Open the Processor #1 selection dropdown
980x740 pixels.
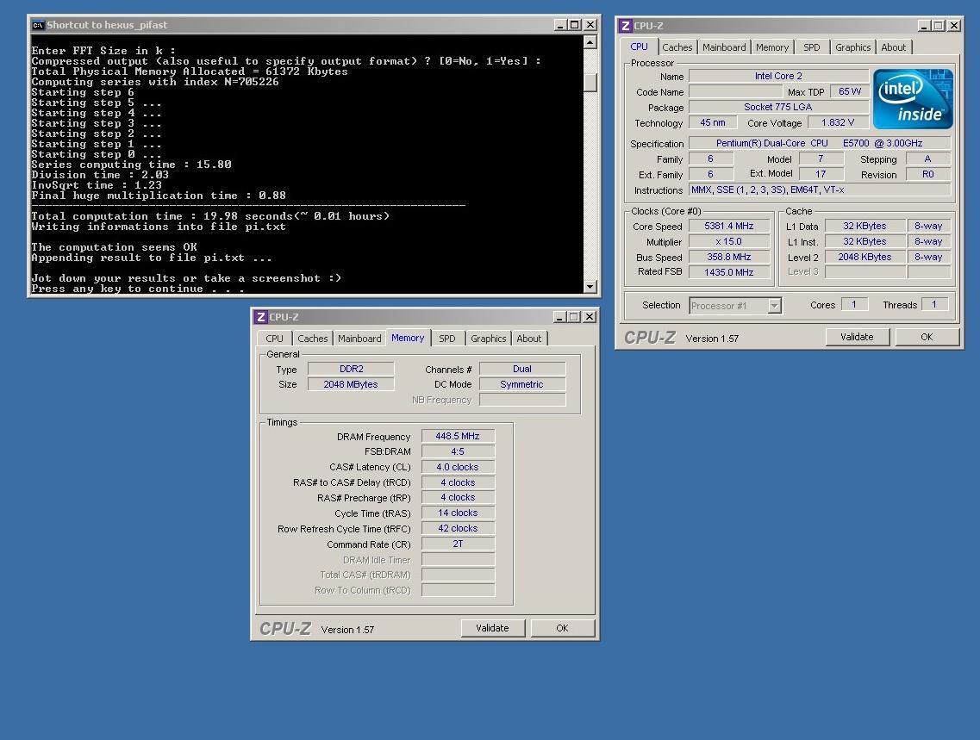775,306
